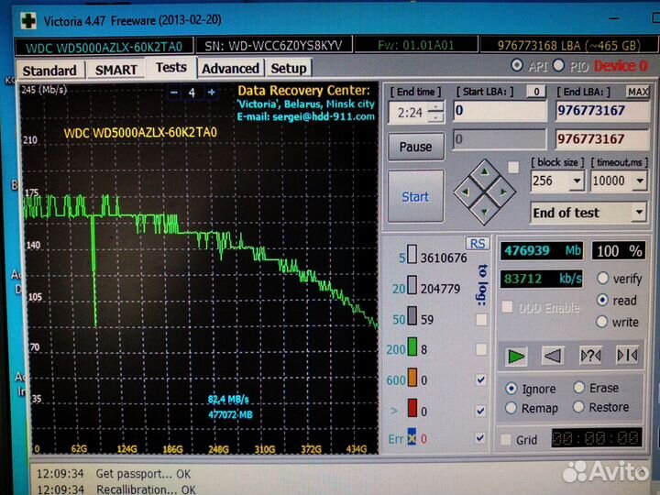The height and width of the screenshot is (495, 660).
Task: Click the light gray 20 ms block swatch
Action: (412, 285)
